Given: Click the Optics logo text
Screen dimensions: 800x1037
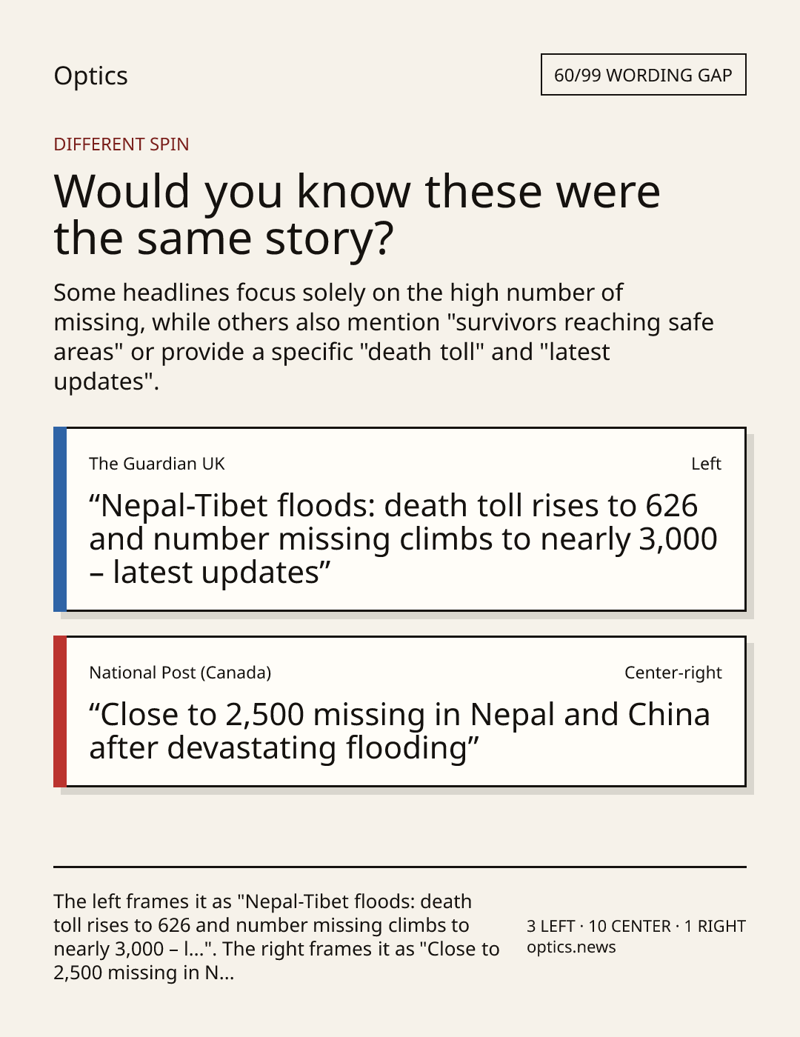Looking at the screenshot, I should [90, 76].
